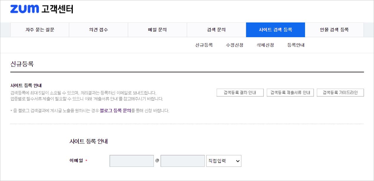This screenshot has height=181, width=374.
Task: Open the 사이트 검색 등록 tab
Action: [275, 30]
